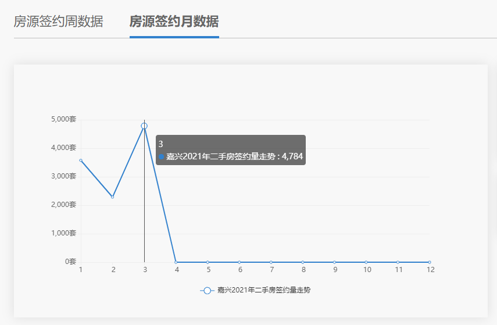Click the 0套 y-axis label

click(70, 262)
